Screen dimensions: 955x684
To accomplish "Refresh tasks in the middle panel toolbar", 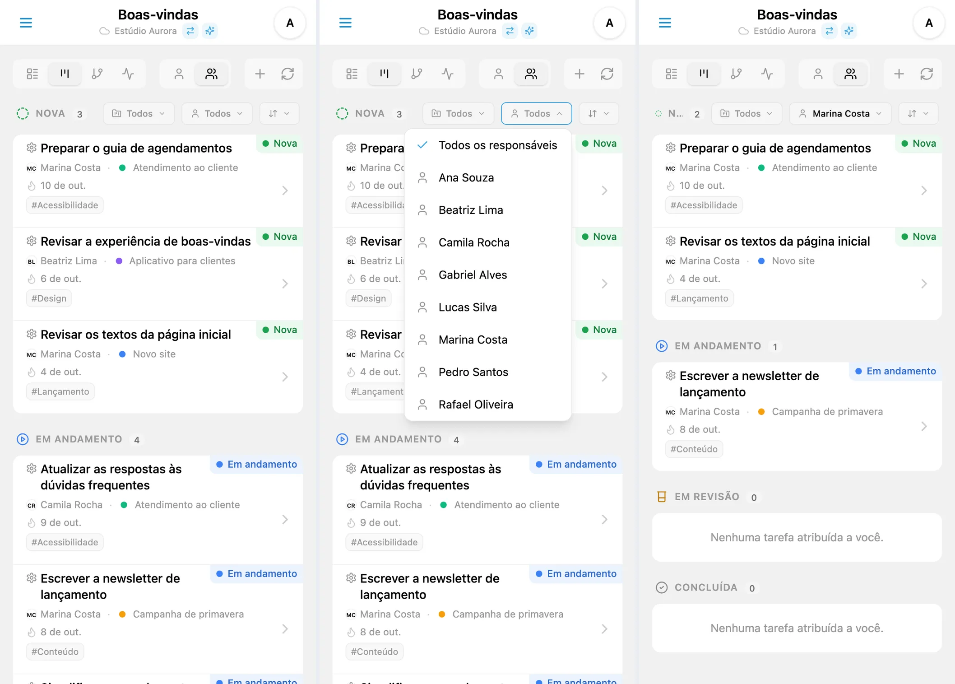I will [607, 74].
